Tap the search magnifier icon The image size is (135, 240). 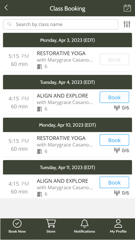coord(10,24)
